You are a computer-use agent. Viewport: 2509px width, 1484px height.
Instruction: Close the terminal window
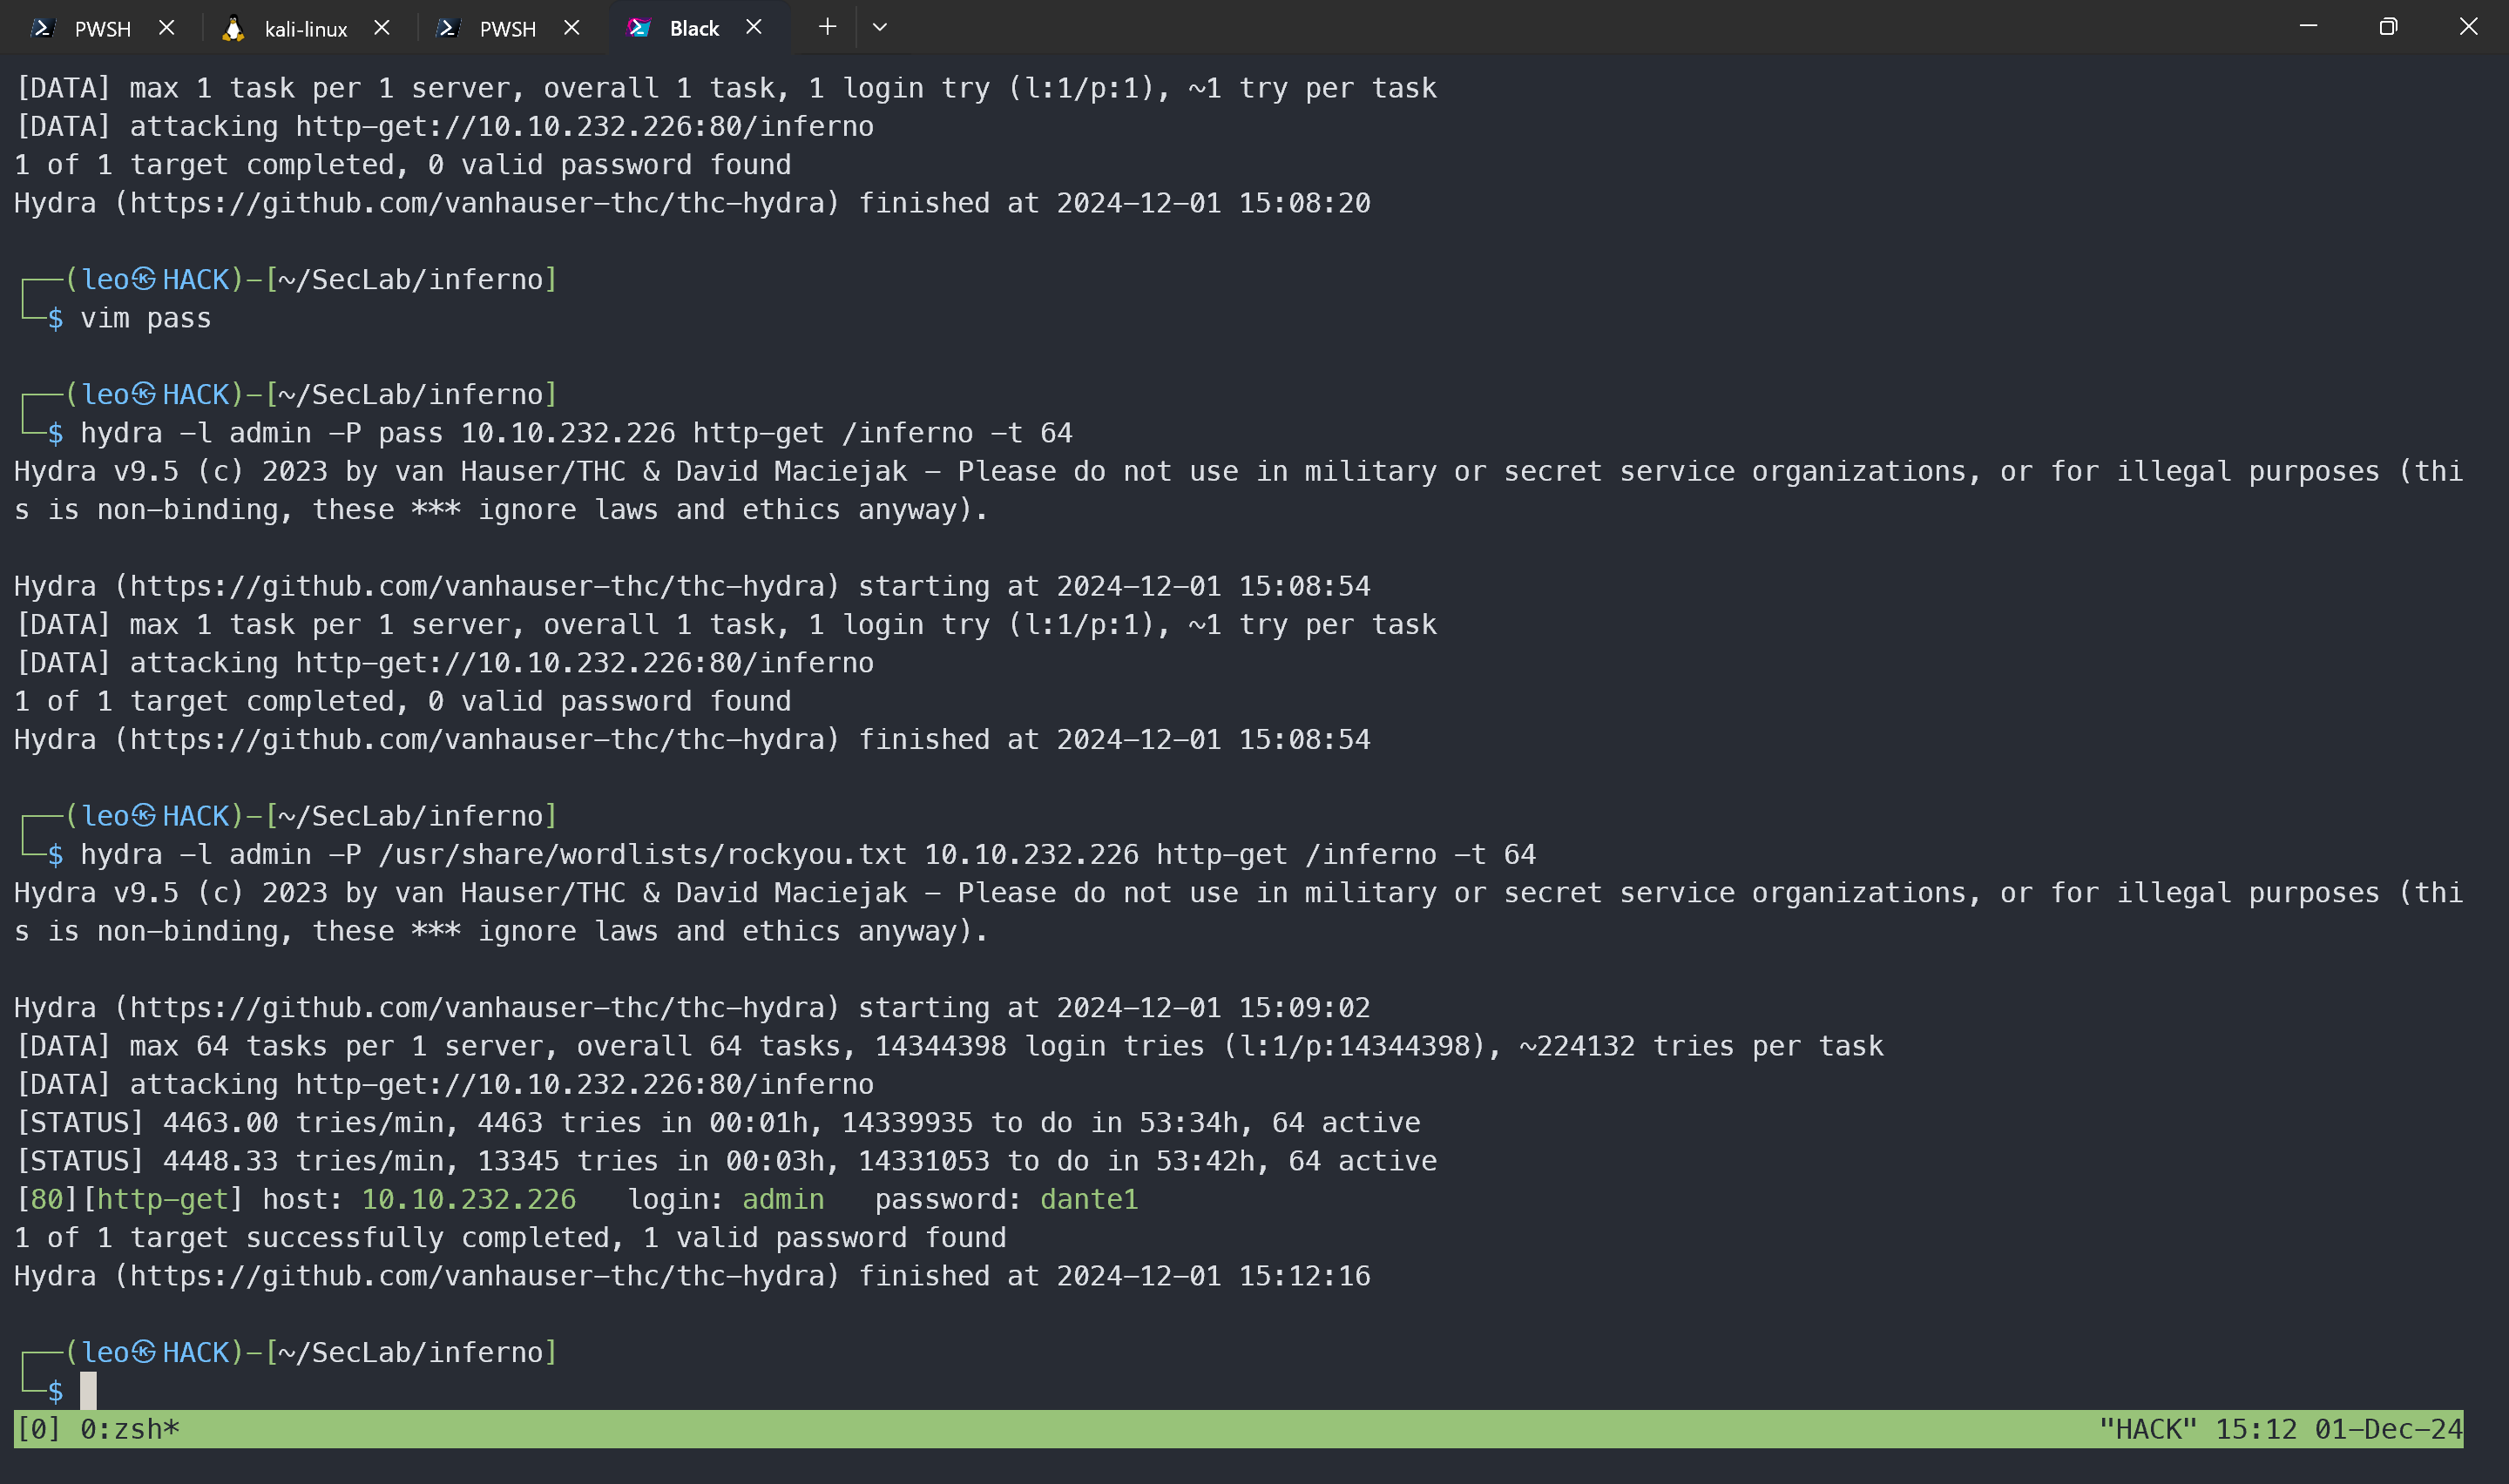[2468, 27]
